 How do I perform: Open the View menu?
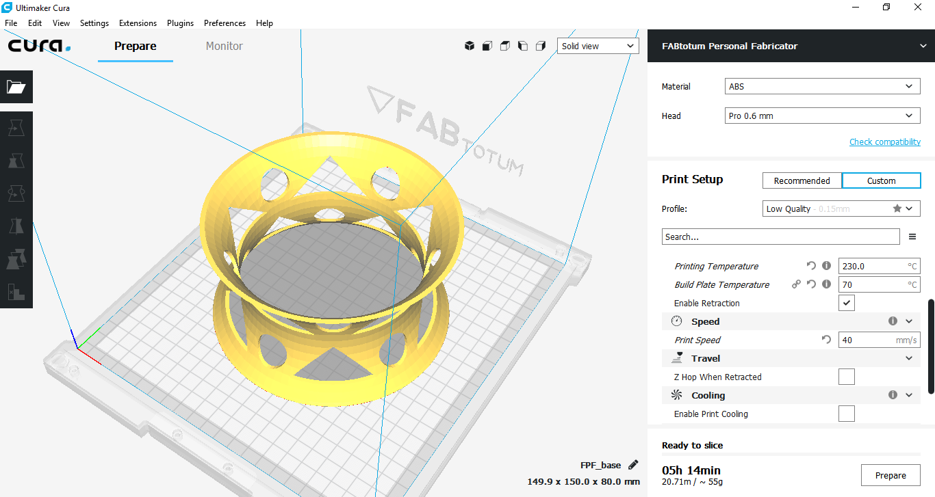pyautogui.click(x=61, y=23)
